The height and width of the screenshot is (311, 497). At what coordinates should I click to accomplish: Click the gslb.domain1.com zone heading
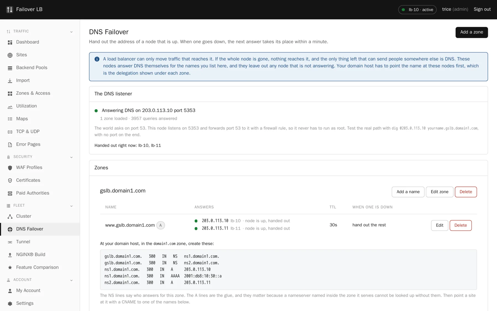click(123, 191)
